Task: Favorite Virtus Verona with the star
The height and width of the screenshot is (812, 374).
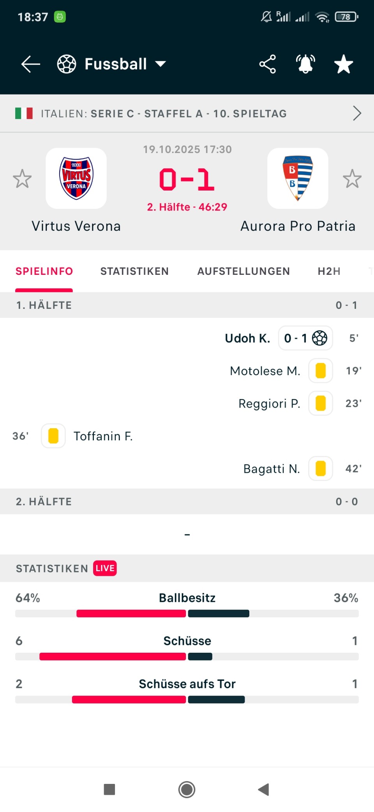Action: point(22,179)
